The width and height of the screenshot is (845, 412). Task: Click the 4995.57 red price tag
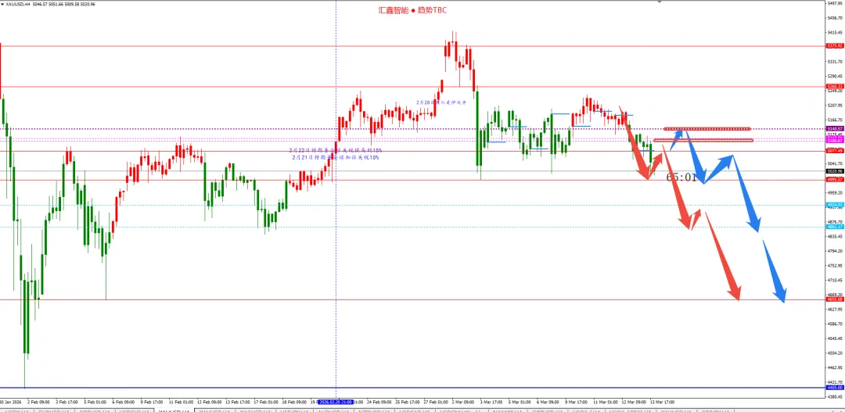click(x=834, y=179)
